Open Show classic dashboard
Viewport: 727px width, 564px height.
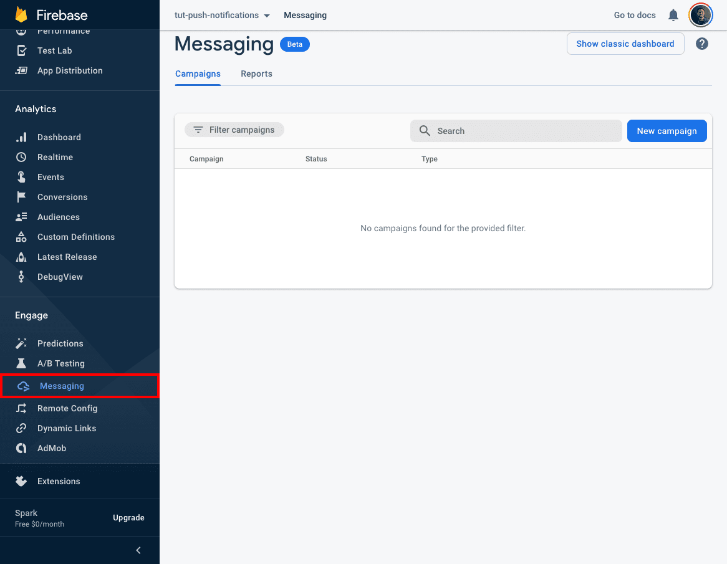tap(625, 44)
